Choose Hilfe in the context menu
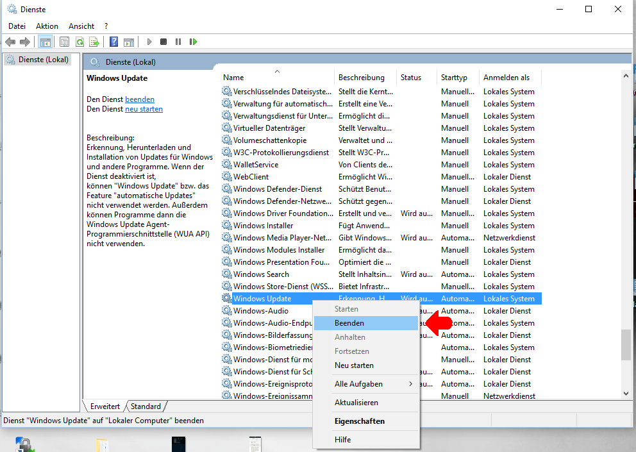Viewport: 636px width, 452px height. (x=366, y=439)
